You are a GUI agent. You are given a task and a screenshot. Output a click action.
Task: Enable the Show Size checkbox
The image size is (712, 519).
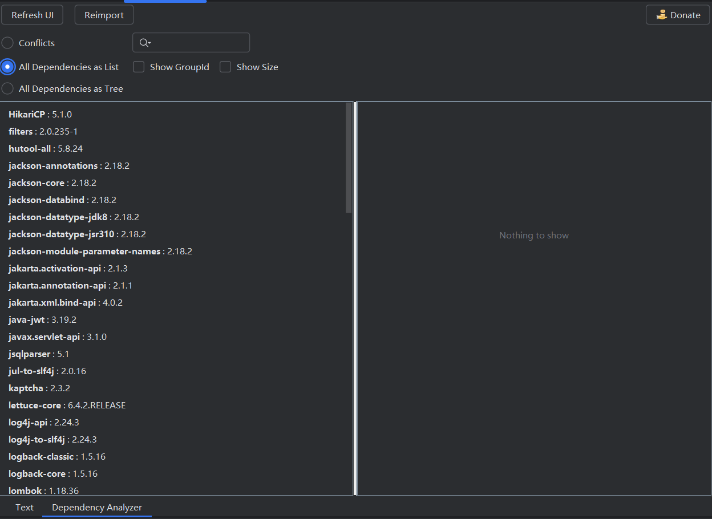coord(225,67)
